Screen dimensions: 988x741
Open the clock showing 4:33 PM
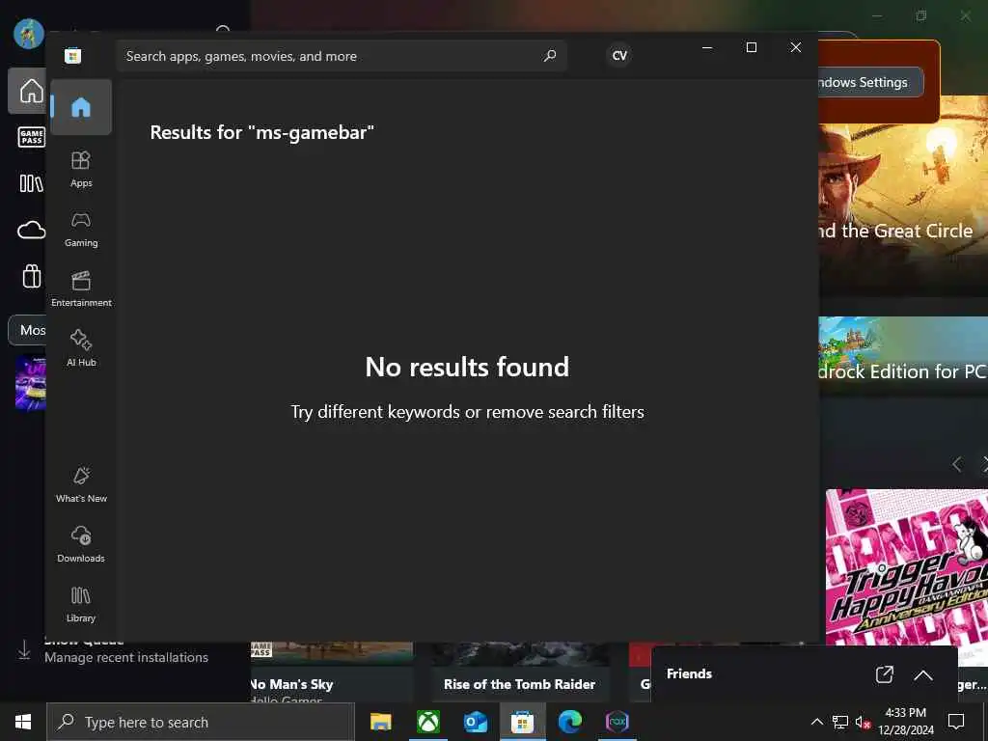point(905,722)
